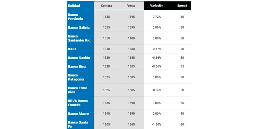Click Banco Santander Río name

coord(79,38)
